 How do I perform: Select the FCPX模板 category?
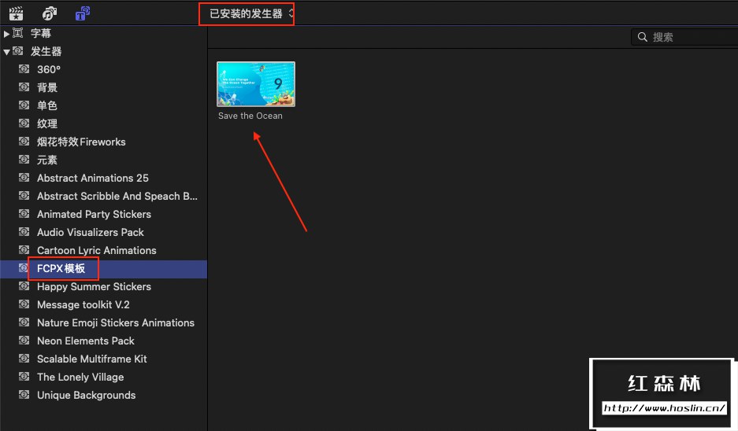[x=103, y=269]
